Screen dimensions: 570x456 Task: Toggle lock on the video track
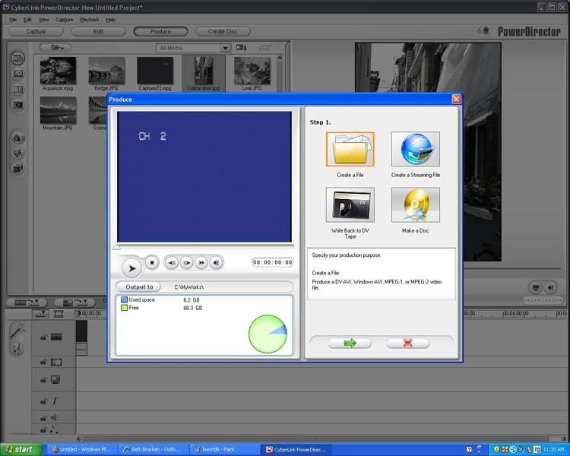(43, 337)
